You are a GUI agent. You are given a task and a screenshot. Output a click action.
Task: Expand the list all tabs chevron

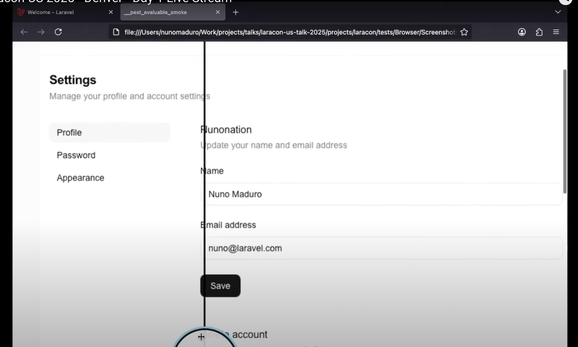point(558,12)
